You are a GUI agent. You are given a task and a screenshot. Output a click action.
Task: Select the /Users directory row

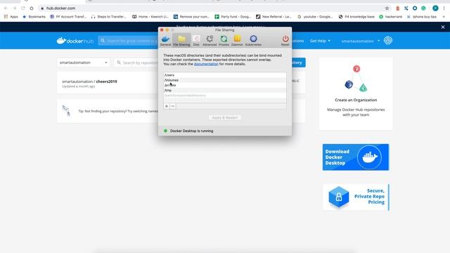[225, 75]
